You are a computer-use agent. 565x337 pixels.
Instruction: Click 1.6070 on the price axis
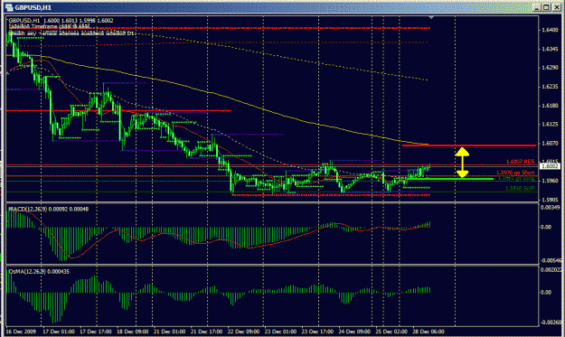[550, 144]
